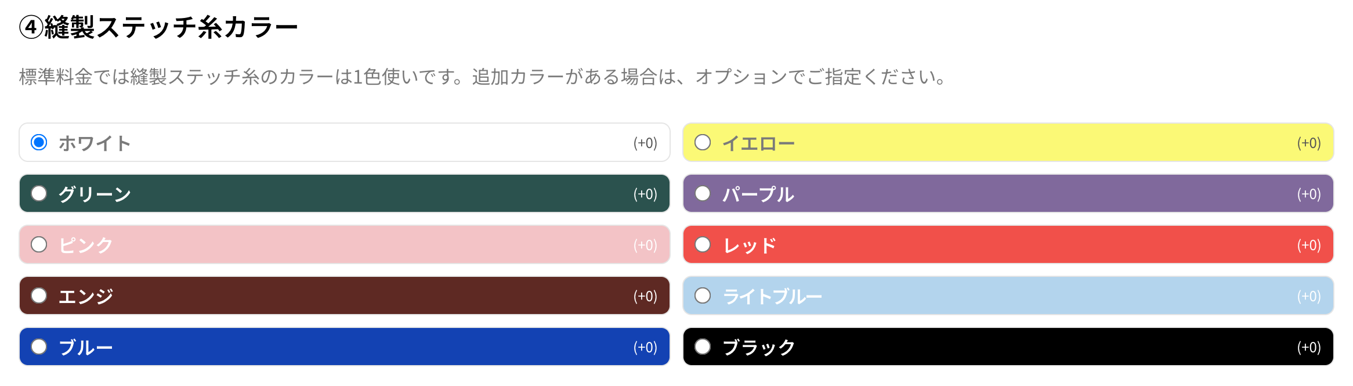Click the イエロー option label text
1353x386 pixels.
pos(758,143)
